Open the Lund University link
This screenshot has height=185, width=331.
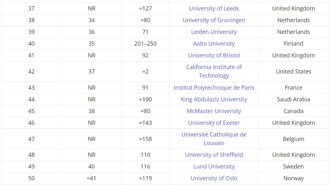pos(214,167)
